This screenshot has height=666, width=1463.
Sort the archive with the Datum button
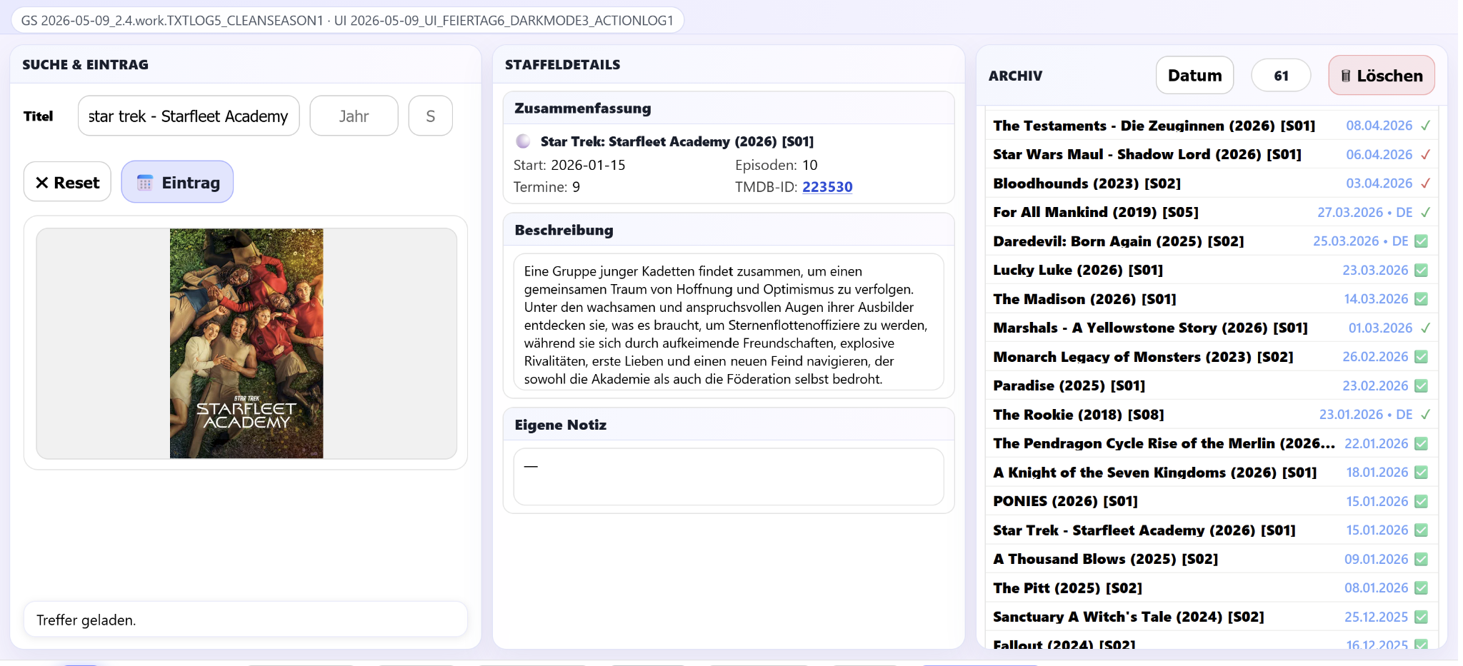coord(1194,75)
